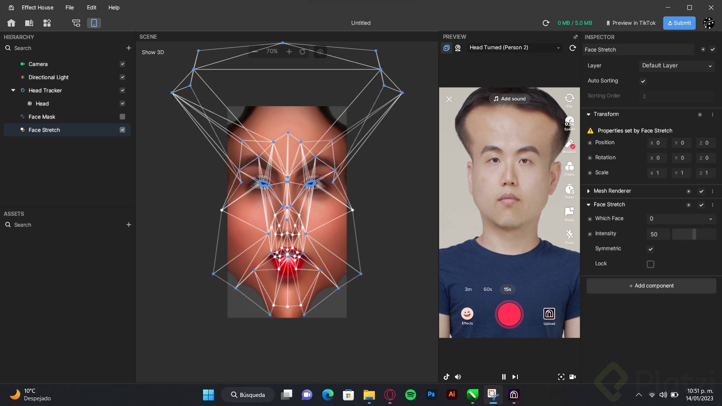
Task: Click Show 3D in Scene
Action: pyautogui.click(x=153, y=52)
